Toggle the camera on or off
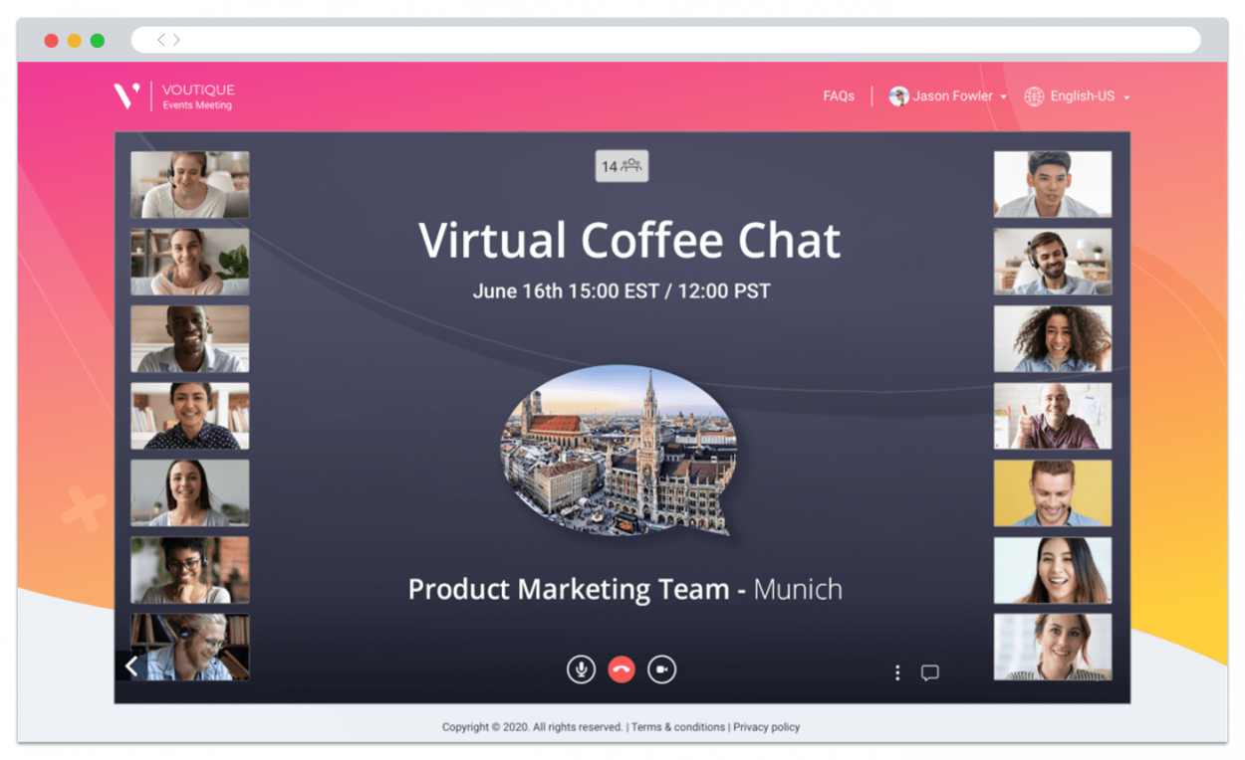This screenshot has width=1245, height=760. click(662, 669)
